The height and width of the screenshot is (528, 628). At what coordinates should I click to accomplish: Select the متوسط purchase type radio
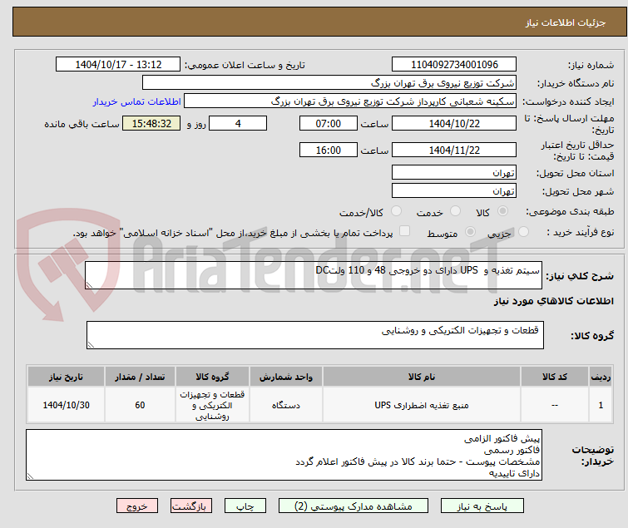[470, 232]
